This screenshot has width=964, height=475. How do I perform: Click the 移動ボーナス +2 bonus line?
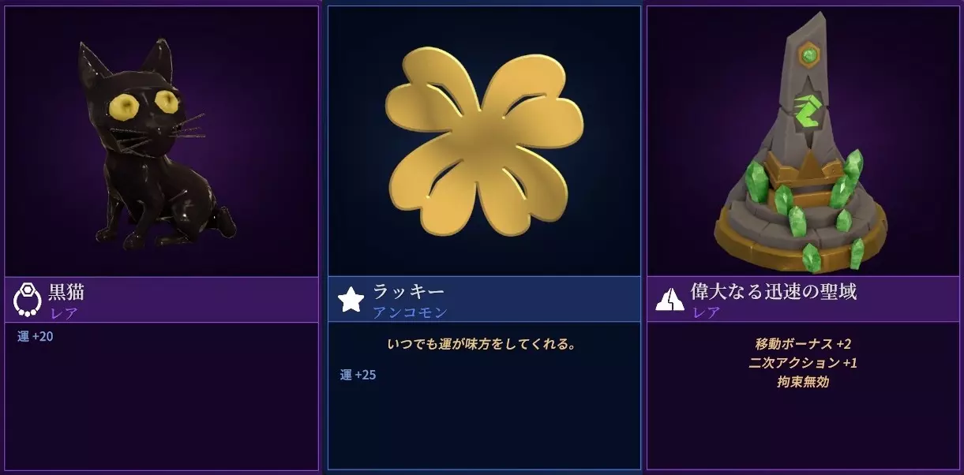[x=803, y=344]
